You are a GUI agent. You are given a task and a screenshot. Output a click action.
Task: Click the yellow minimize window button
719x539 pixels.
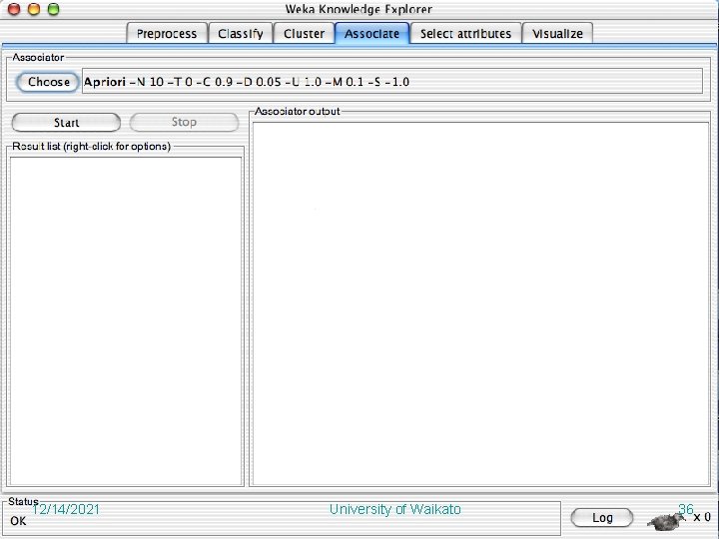coord(34,9)
